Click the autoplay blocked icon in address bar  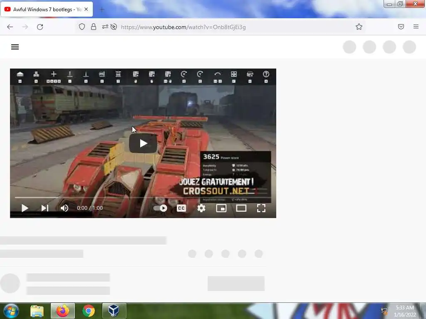pos(114,27)
